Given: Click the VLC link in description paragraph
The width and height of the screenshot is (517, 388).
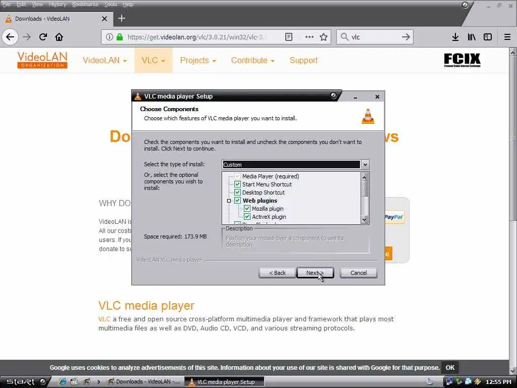Looking at the screenshot, I should (x=104, y=319).
